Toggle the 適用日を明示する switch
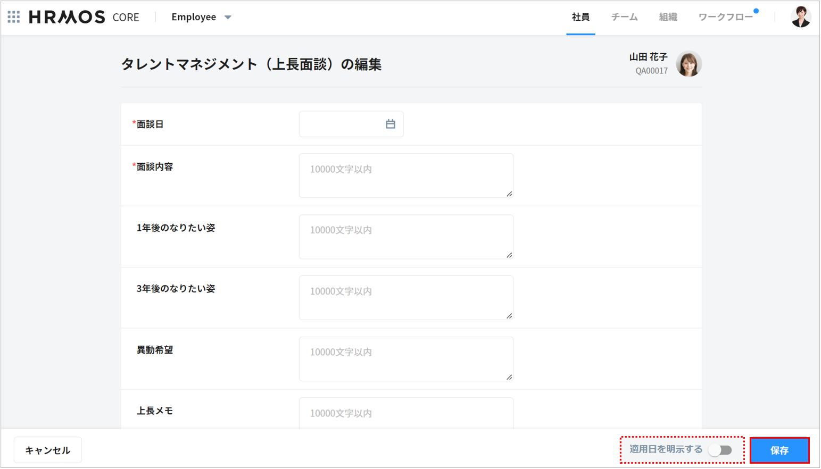821x469 pixels. coord(720,450)
